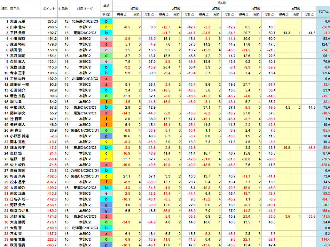Image resolution: width=330 pixels, height=247 pixels.
Task: Click player name 平野 貴彦
Action: point(18,33)
